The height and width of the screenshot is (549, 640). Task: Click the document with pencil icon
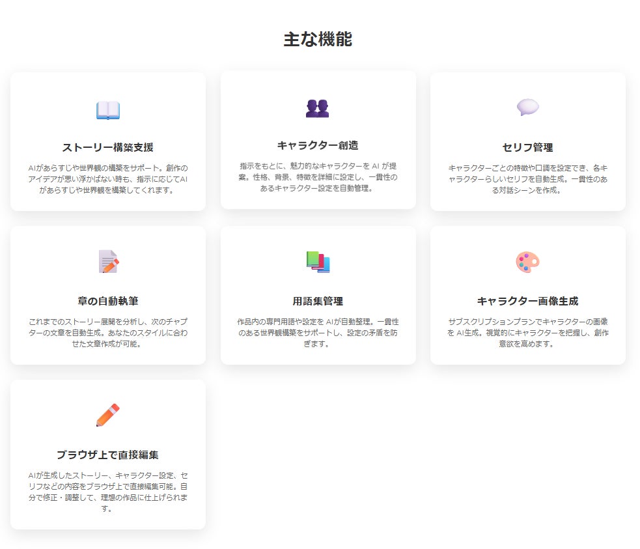coord(108,261)
